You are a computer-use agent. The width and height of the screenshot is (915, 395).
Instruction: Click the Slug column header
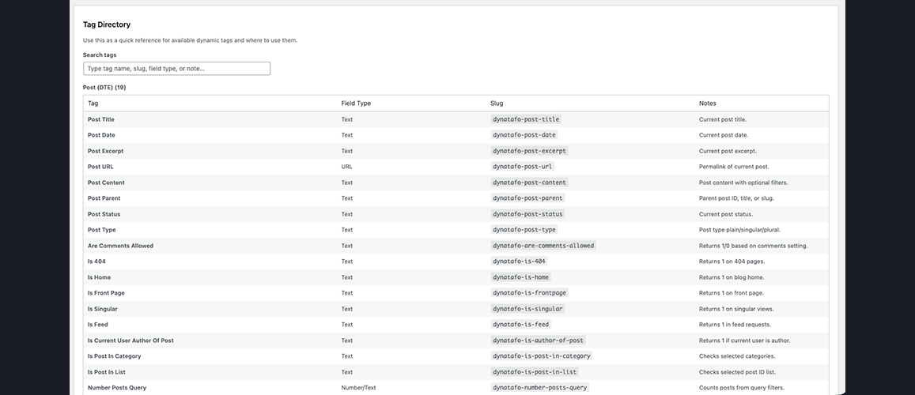[x=497, y=103]
